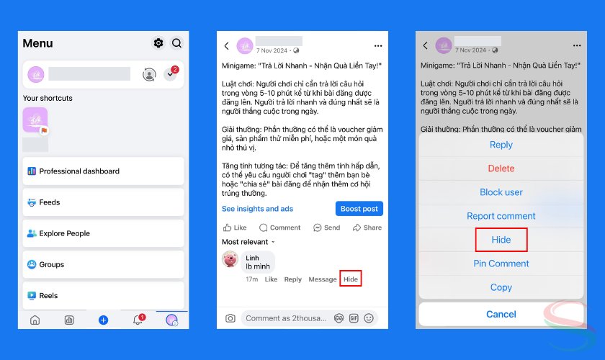Screen dimensions: 605x360
Task: Open page shortcut under Your shortcuts
Action: click(x=35, y=120)
